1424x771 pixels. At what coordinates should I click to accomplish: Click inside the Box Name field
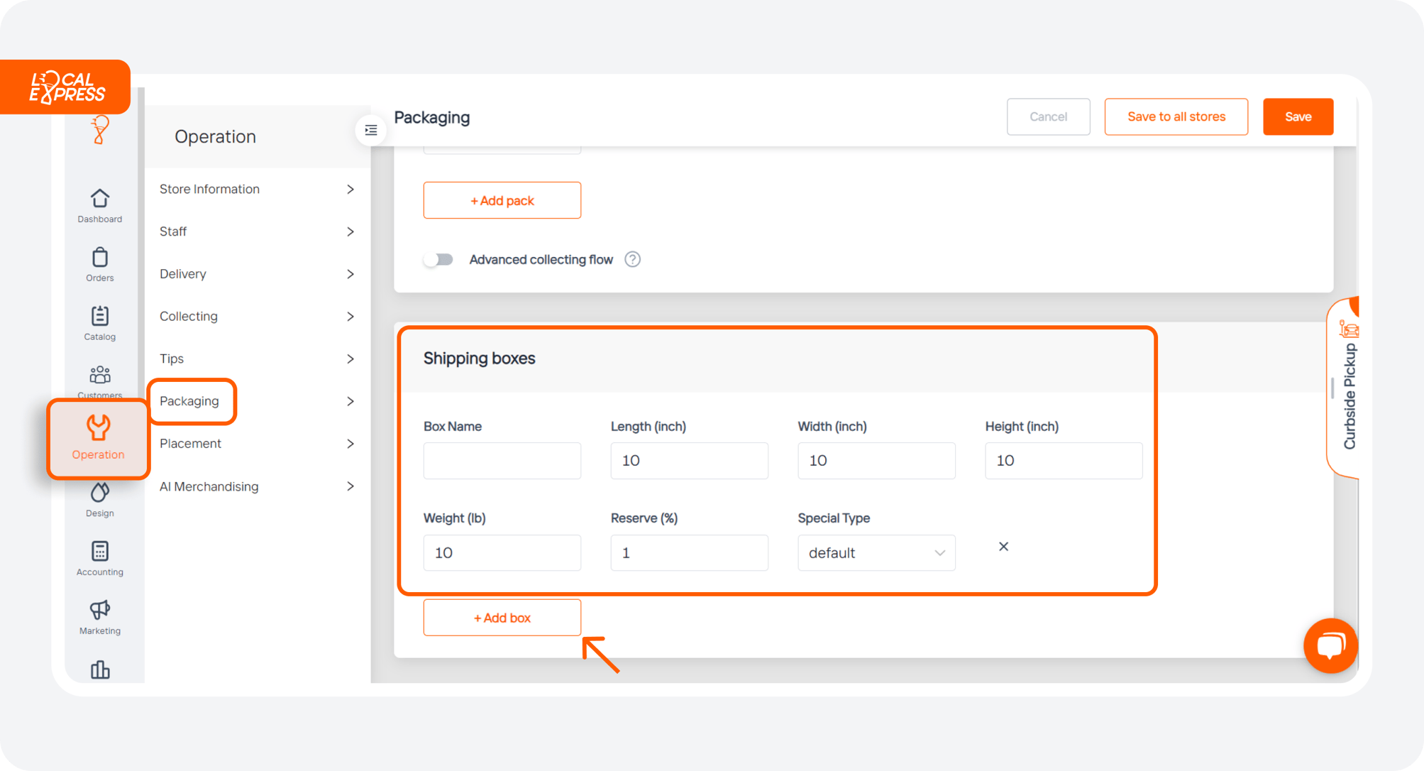click(x=502, y=460)
